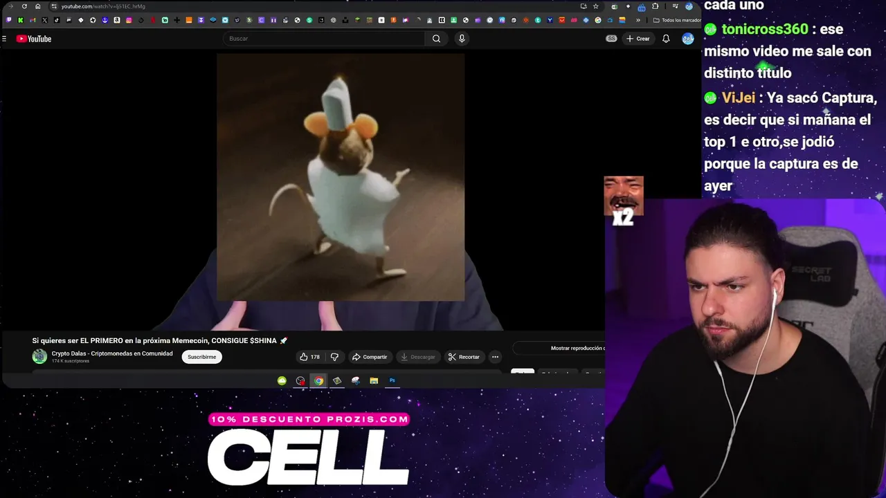Click username ViJei in chat
This screenshot has height=498, width=886.
[x=738, y=98]
